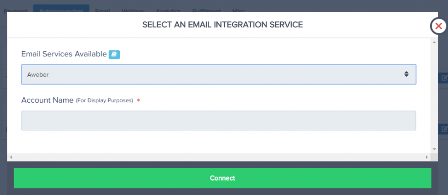Click the dropdown up-down arrows next to Aweber
448x195 pixels.
[x=406, y=74]
